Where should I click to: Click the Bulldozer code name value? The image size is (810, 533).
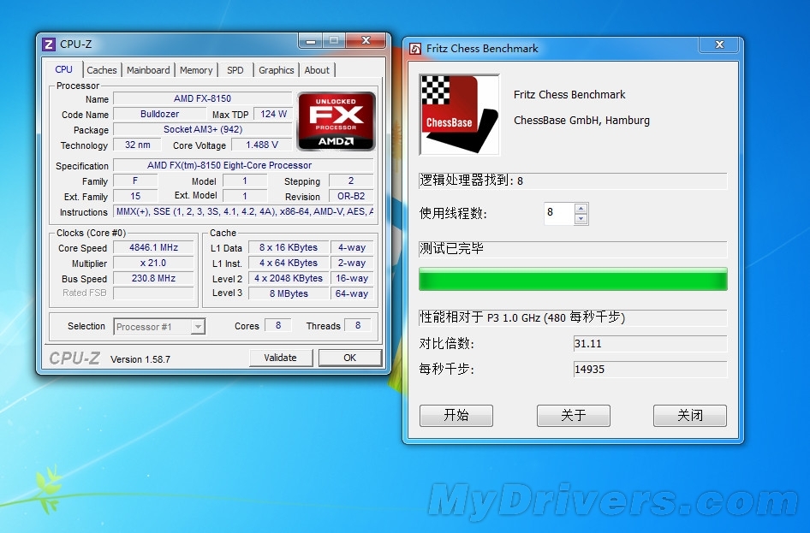point(159,114)
